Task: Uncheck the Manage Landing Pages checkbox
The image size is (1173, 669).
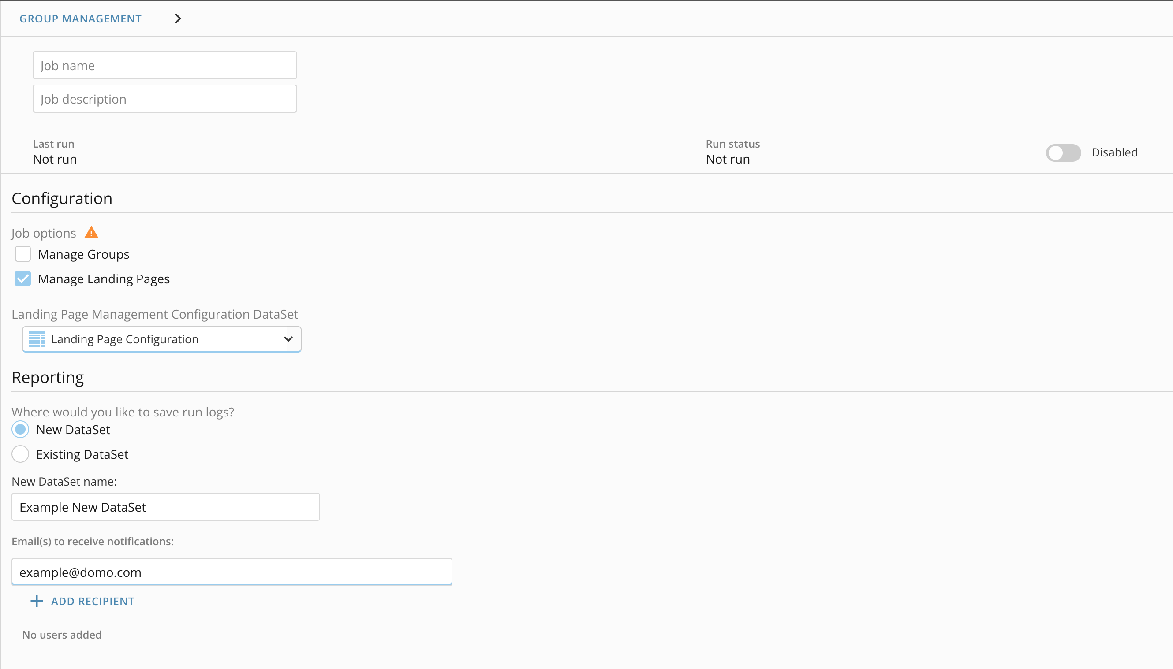Action: 23,279
